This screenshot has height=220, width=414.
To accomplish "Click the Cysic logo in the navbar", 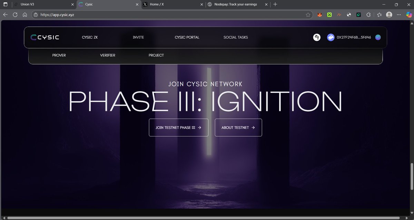I will pyautogui.click(x=45, y=37).
